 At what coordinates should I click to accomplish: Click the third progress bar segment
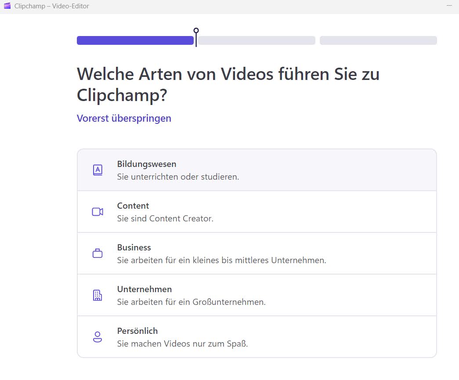[378, 40]
